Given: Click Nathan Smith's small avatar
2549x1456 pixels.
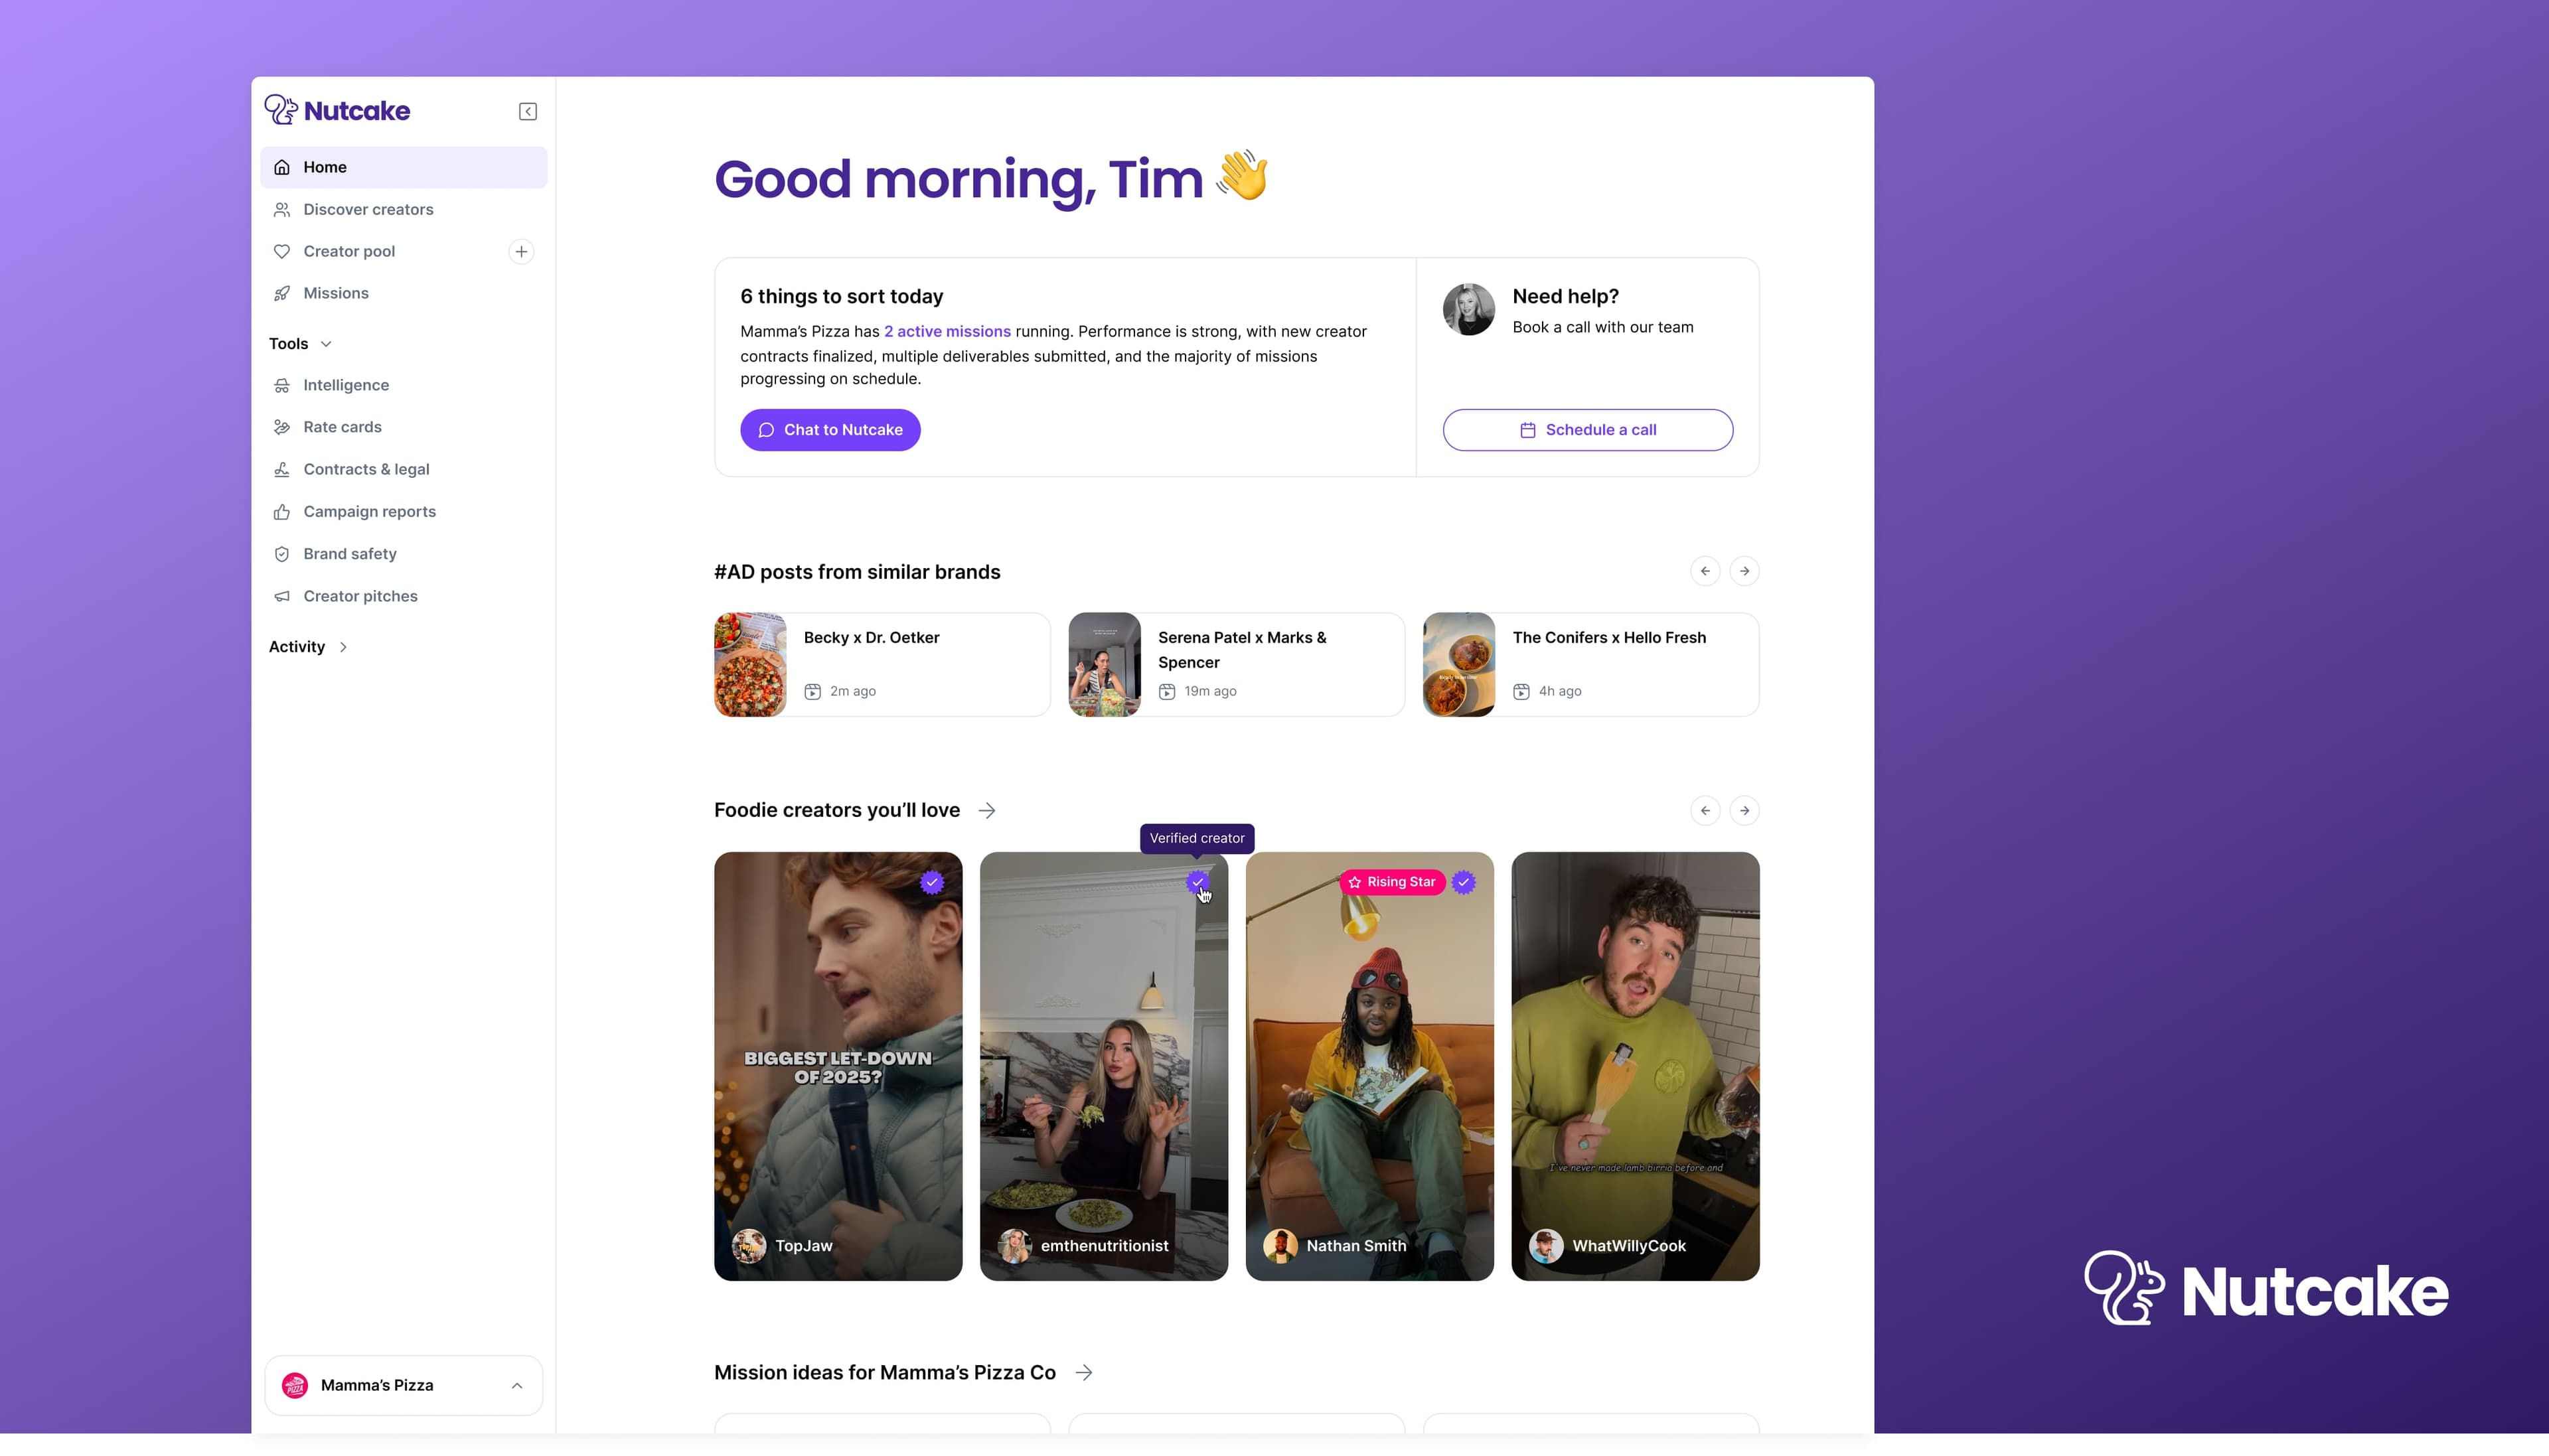Looking at the screenshot, I should pyautogui.click(x=1280, y=1246).
